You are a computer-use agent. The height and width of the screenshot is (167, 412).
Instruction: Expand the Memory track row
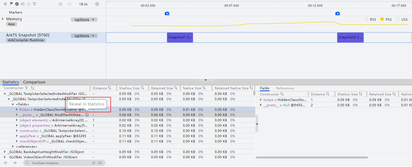point(3,19)
